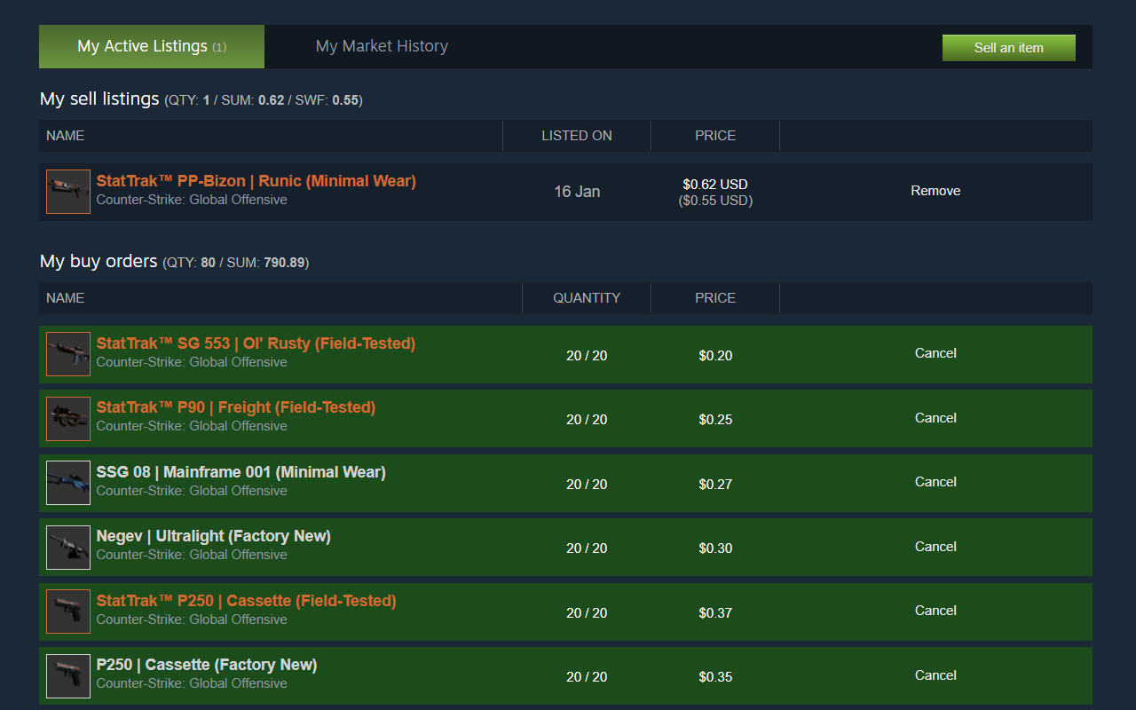Click the StatTrak P90 Freight thumbnail

coord(67,418)
